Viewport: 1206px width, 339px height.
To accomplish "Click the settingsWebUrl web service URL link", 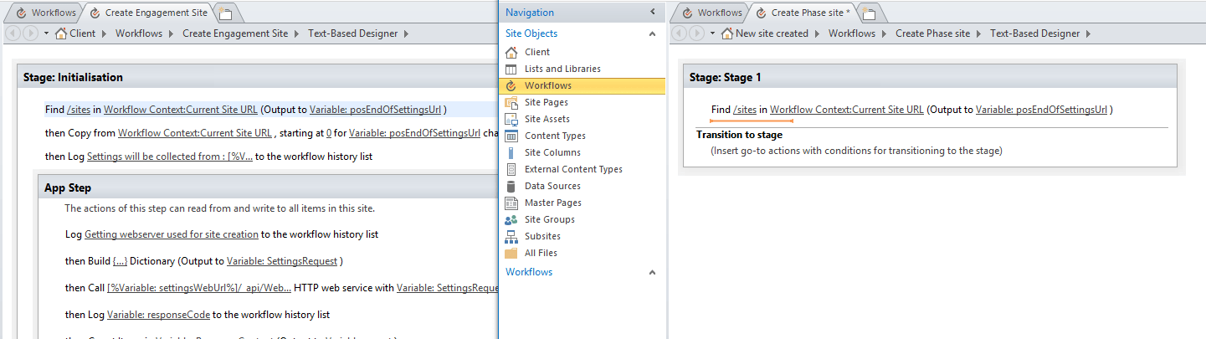I will [199, 288].
